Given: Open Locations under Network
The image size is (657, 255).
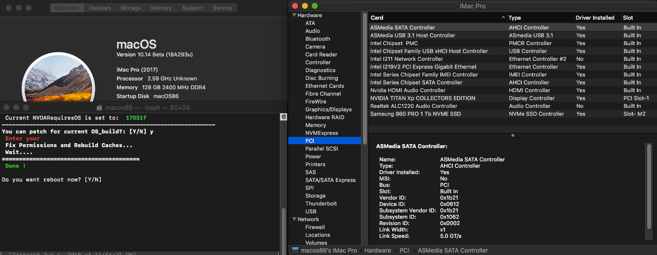Looking at the screenshot, I should 318,235.
